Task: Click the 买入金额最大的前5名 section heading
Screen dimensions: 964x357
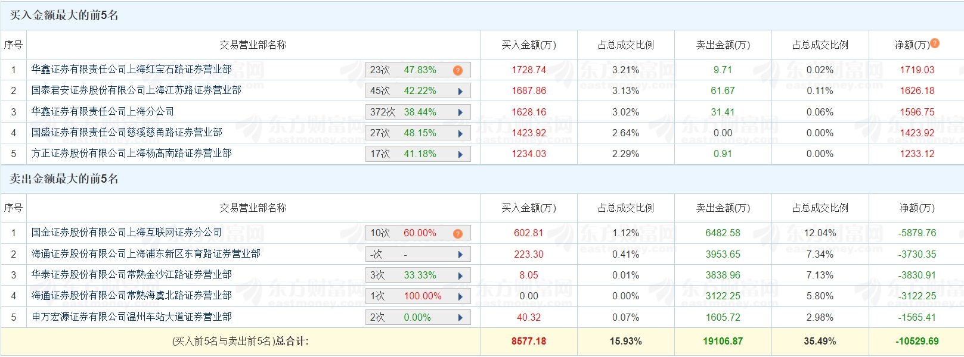Action: (x=64, y=15)
